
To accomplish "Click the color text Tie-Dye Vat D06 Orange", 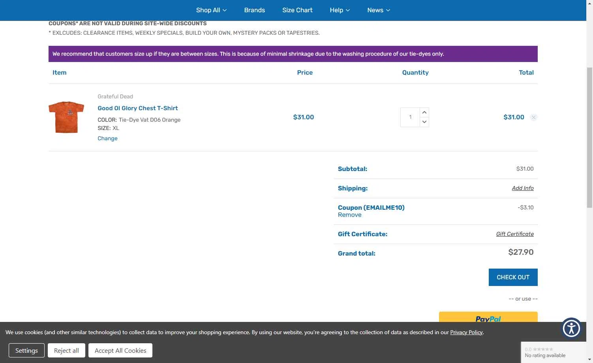I will (x=150, y=120).
